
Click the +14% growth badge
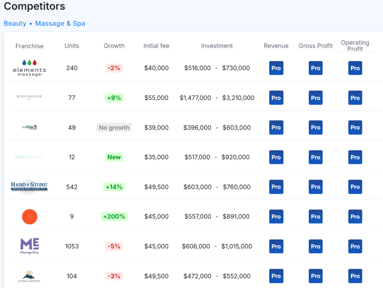point(114,187)
